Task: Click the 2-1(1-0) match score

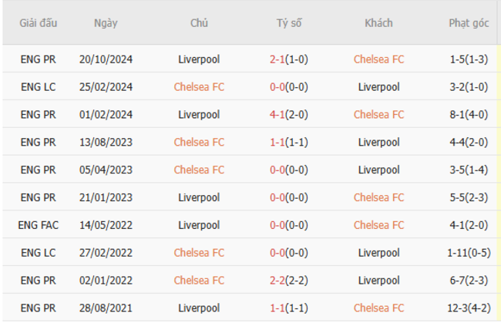Action: coord(289,59)
